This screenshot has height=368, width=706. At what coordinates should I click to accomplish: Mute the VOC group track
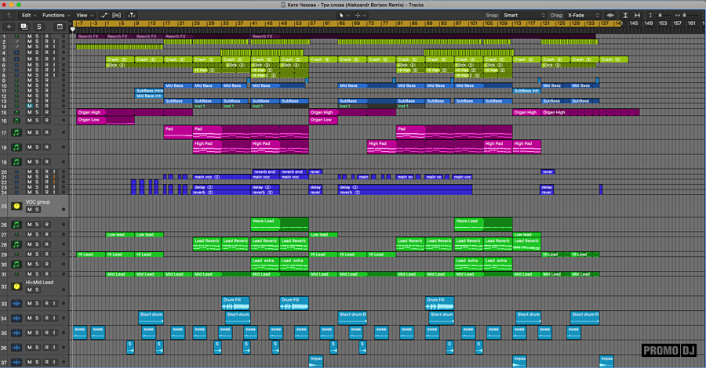[x=30, y=210]
